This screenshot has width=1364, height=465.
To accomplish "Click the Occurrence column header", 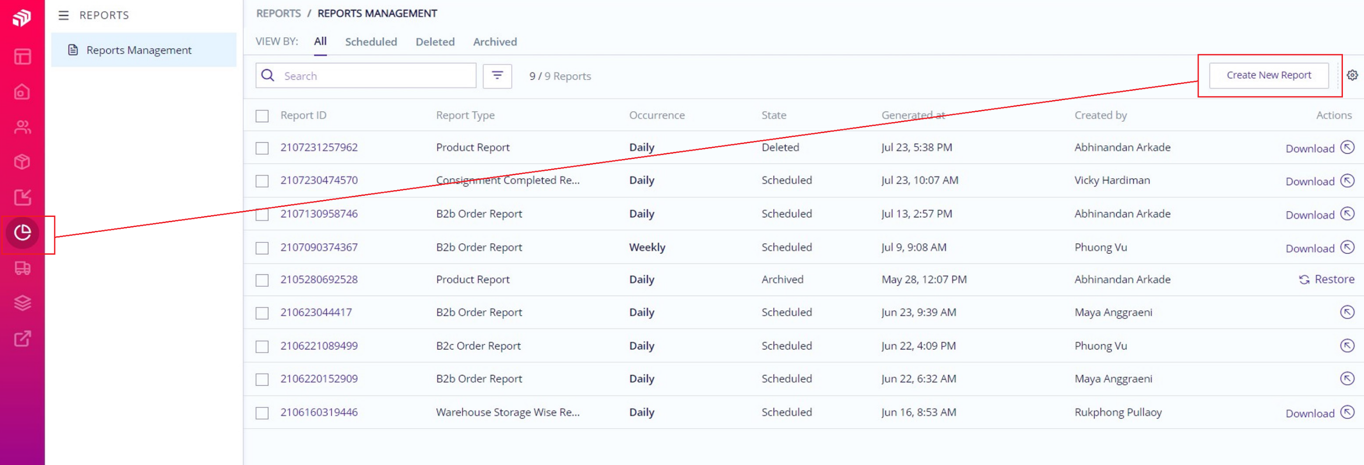I will coord(656,115).
